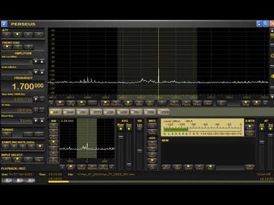Adjust the AVG Main slider
Image resolution: width=274 pixels, height=205 pixels.
click(121, 137)
